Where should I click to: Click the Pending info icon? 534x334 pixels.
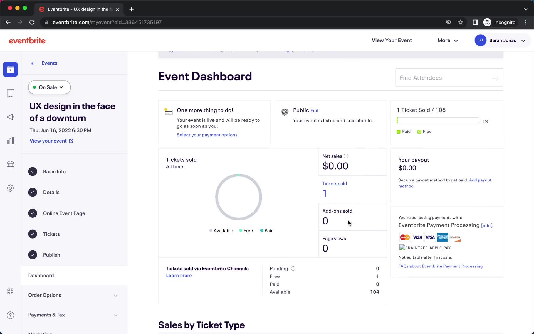293,269
